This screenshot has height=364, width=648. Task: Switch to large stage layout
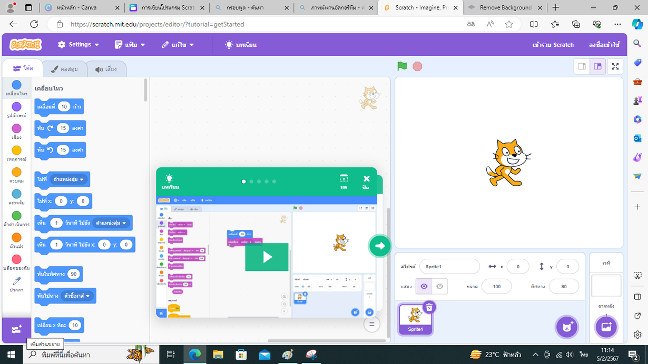tap(597, 66)
